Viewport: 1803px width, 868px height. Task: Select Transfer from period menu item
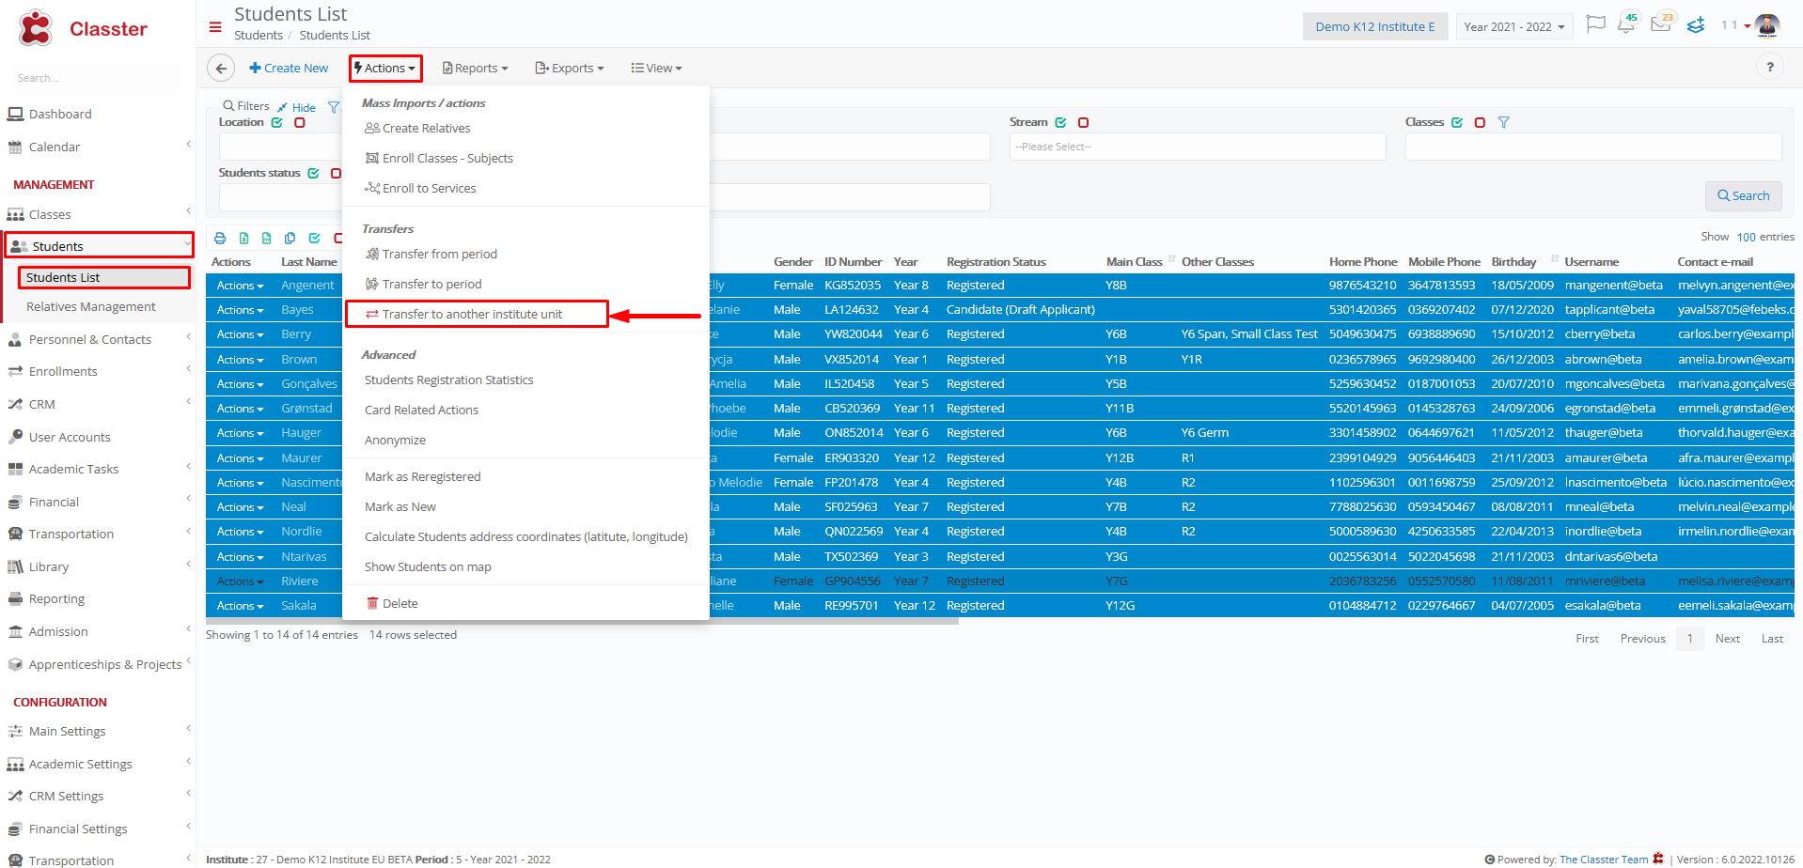point(431,255)
